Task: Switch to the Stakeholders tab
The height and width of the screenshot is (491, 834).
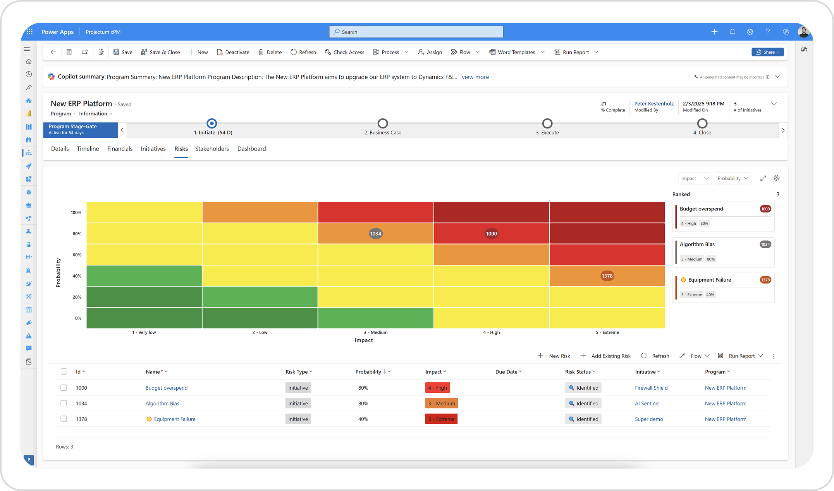Action: coord(212,149)
